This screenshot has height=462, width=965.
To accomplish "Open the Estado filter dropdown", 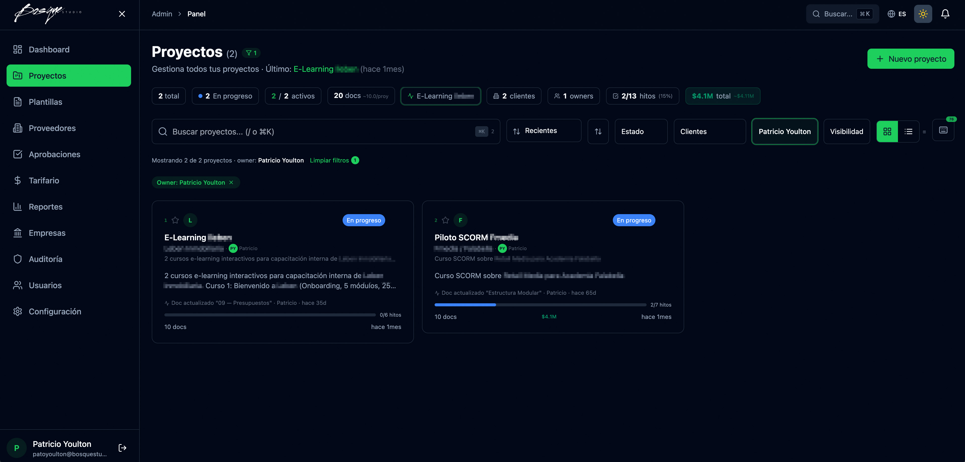I will click(641, 131).
